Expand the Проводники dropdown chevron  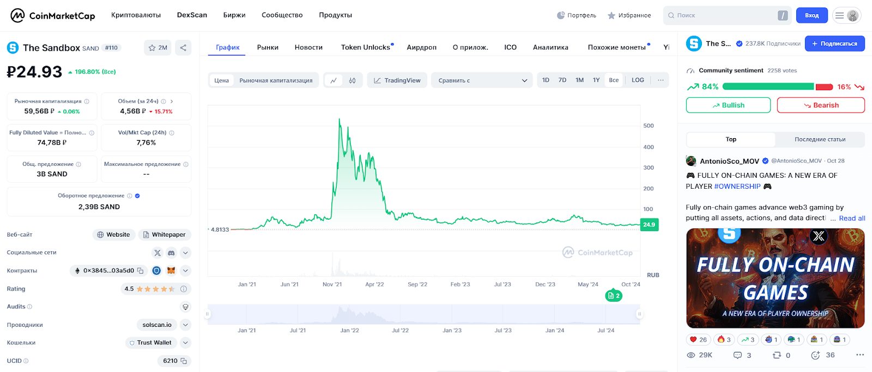point(185,325)
